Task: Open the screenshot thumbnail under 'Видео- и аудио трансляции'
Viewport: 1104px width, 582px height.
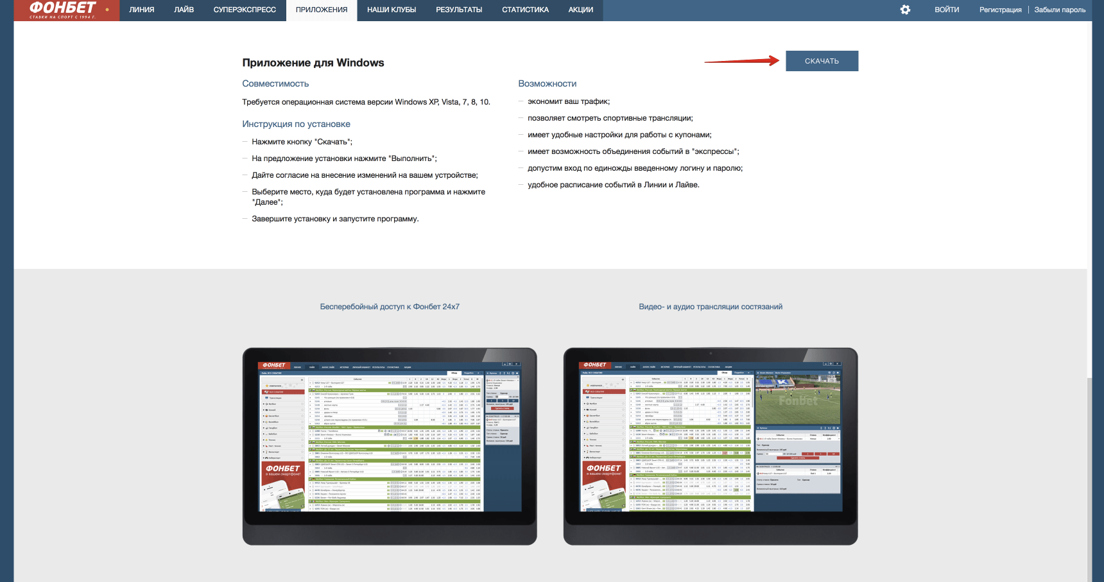Action: click(x=711, y=447)
